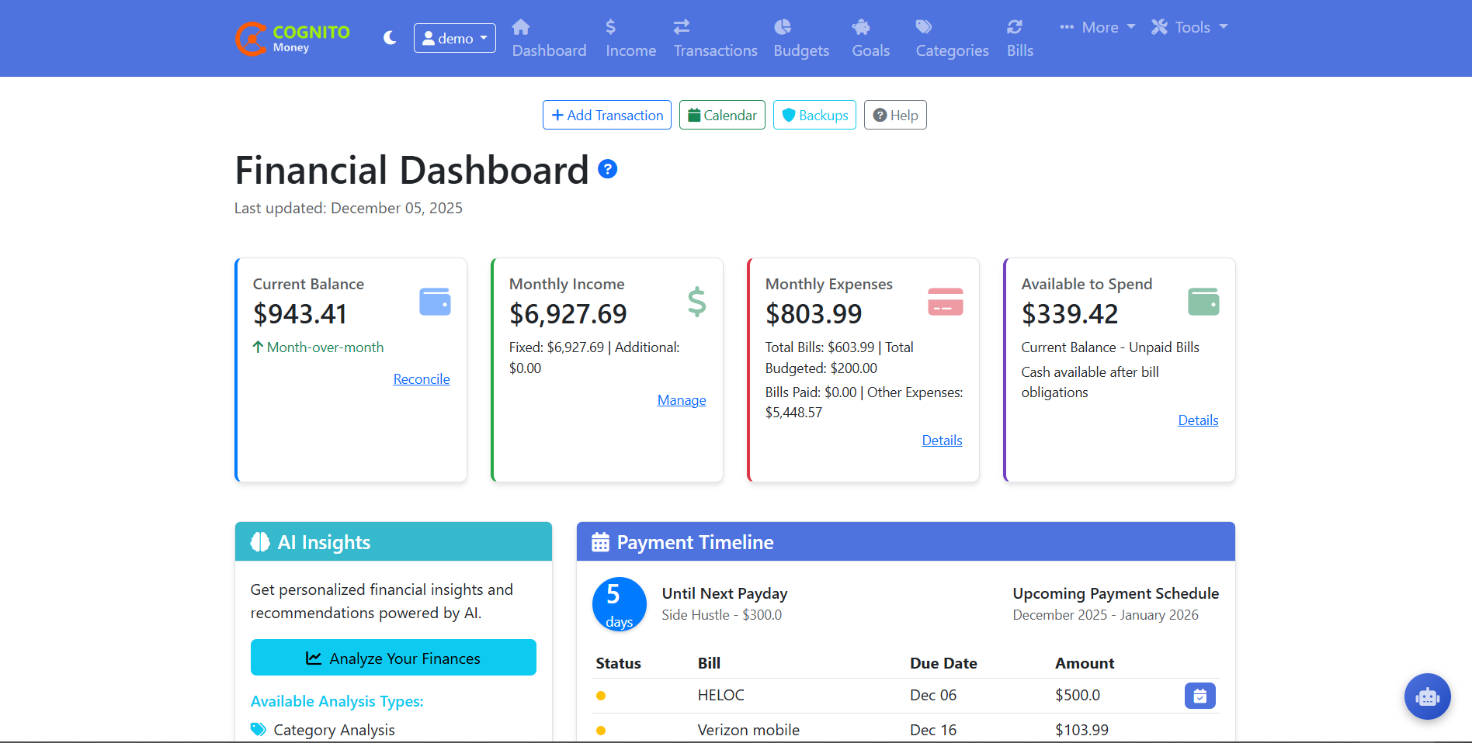The image size is (1472, 743).
Task: Open the Reconcile link on Current Balance
Action: (421, 378)
